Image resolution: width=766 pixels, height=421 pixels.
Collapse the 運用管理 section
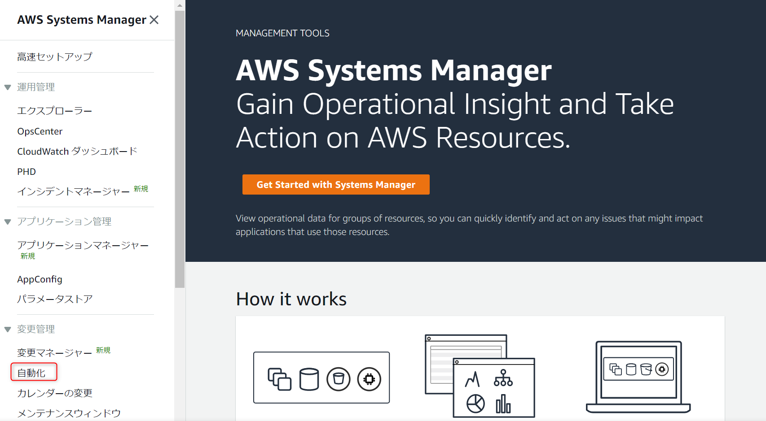(7, 87)
